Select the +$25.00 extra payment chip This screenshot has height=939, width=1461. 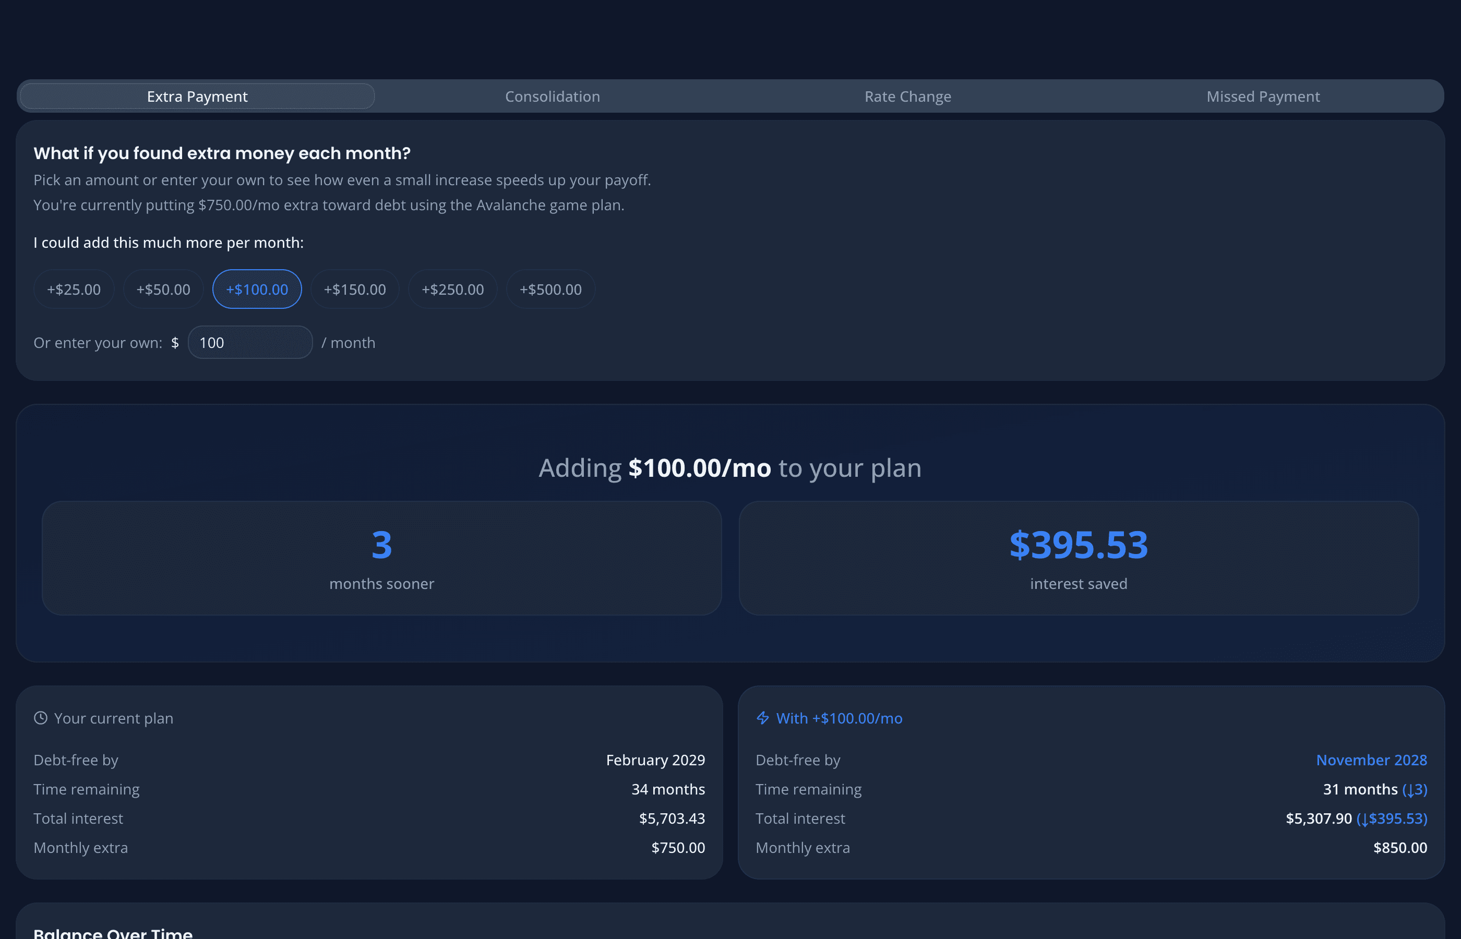pos(73,289)
